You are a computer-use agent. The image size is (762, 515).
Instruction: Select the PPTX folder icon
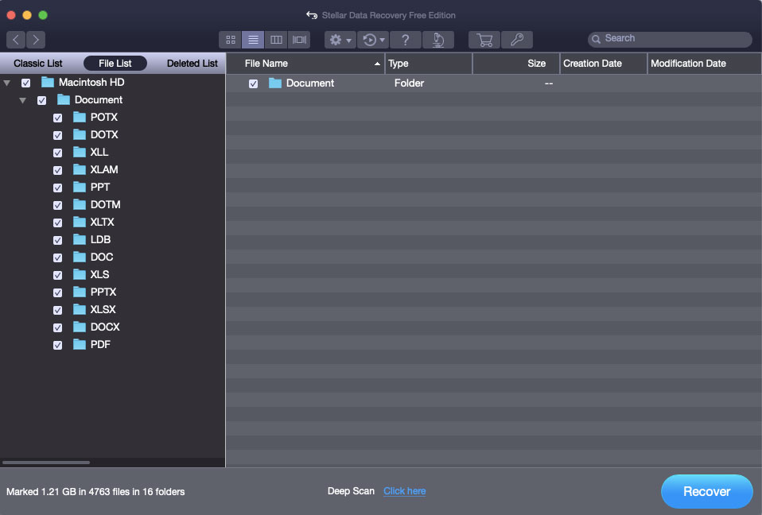coord(80,292)
